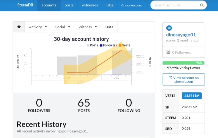Image resolution: width=218 pixels, height=138 pixels.
Task: Click the 0.201 STEEM value
Action: click(x=186, y=118)
